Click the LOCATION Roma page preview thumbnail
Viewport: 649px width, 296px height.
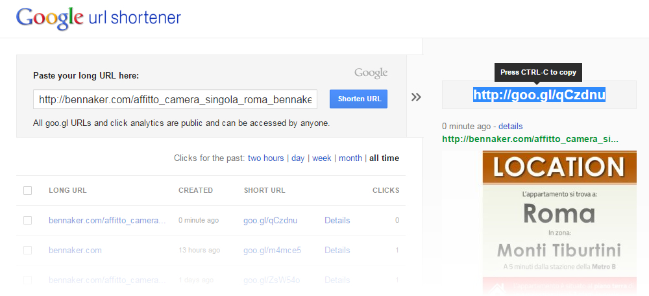coord(559,223)
